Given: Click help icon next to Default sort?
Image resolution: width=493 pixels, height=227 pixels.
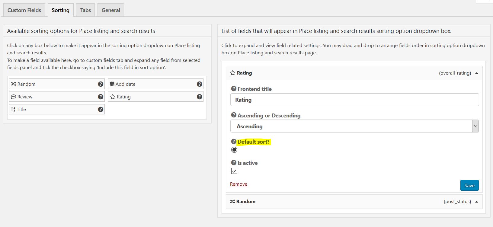Looking at the screenshot, I should pyautogui.click(x=234, y=142).
